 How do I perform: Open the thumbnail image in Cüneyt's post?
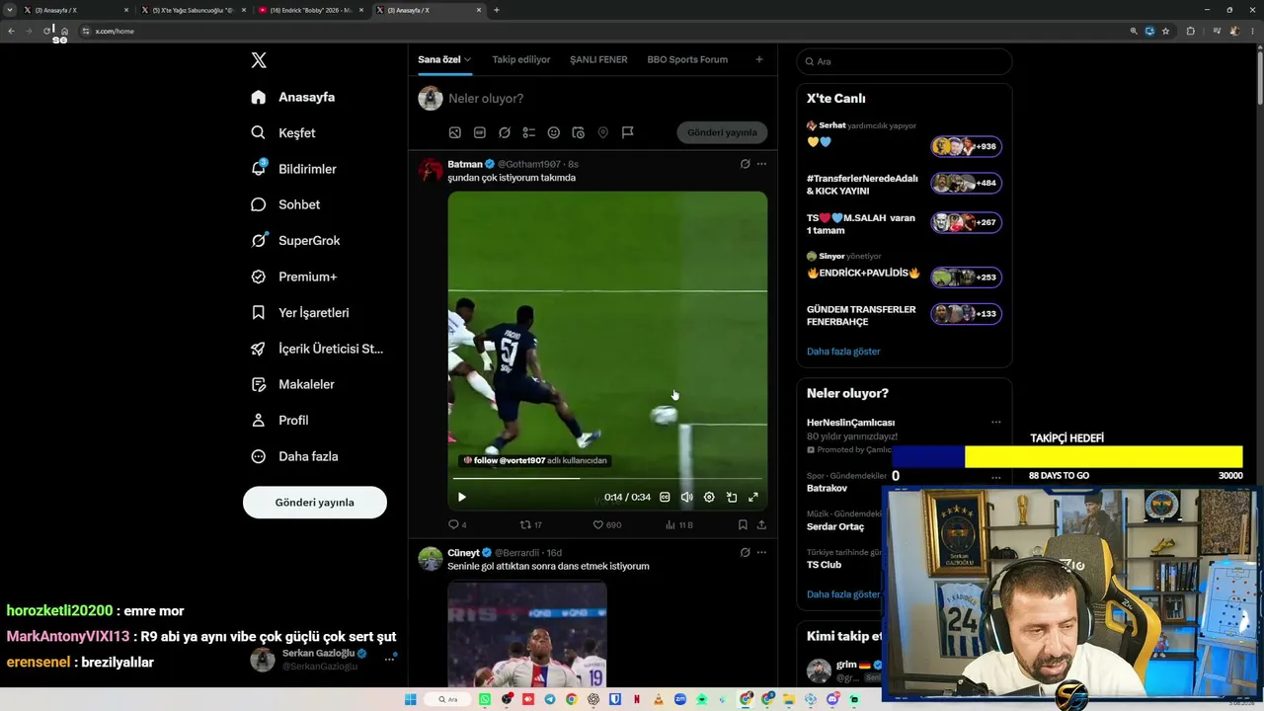point(527,634)
